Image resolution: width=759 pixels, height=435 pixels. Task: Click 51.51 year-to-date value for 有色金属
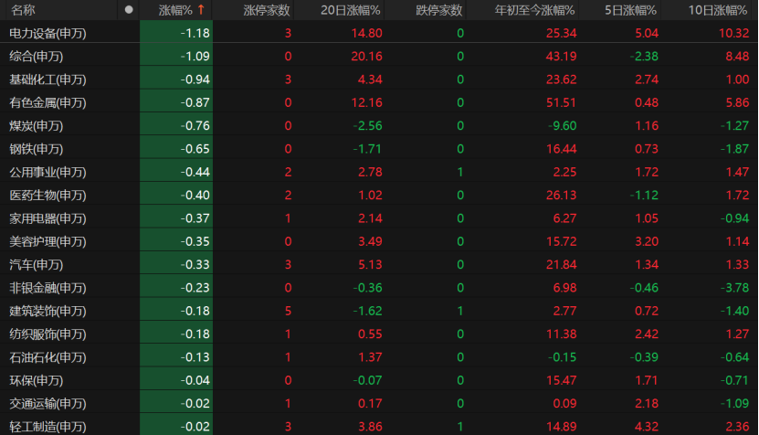coord(560,102)
